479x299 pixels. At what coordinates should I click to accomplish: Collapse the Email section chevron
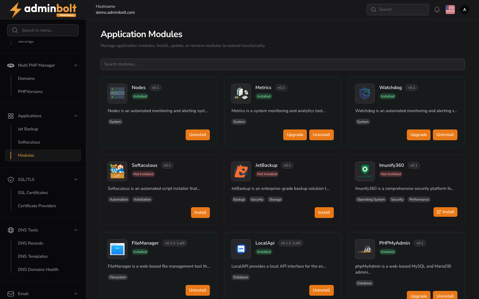[76, 294]
